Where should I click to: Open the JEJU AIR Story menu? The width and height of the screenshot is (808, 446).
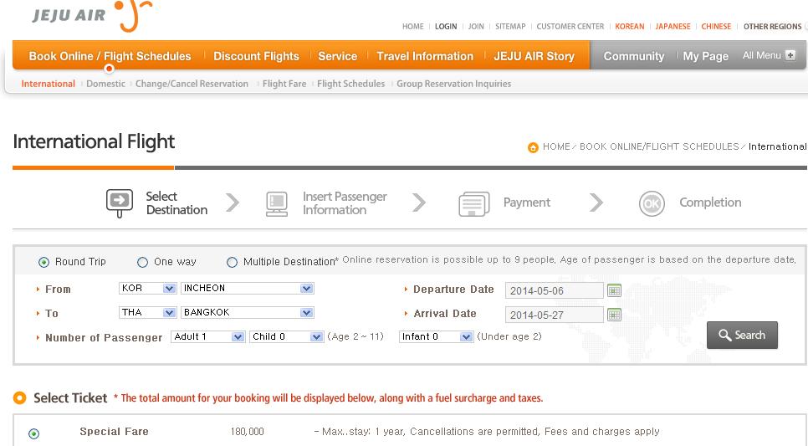point(534,56)
